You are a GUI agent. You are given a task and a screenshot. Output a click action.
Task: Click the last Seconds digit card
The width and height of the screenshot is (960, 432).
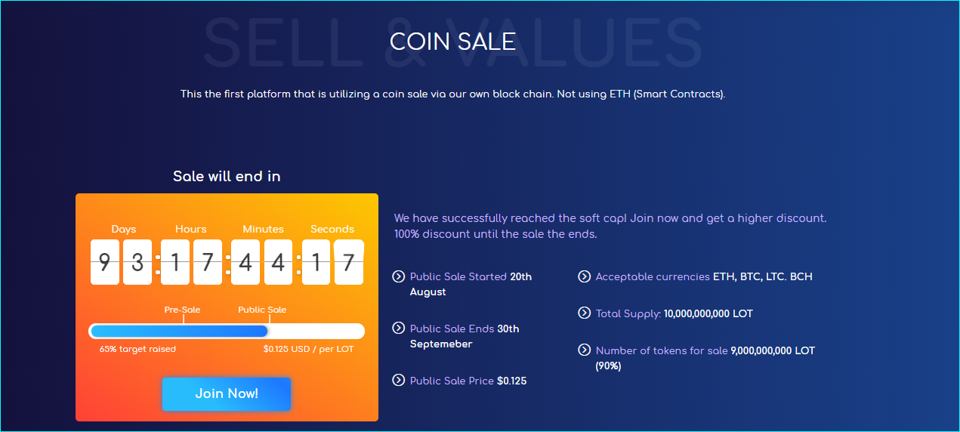(349, 262)
